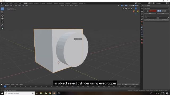Select the Move tool
170x95 pixels.
pyautogui.click(x=2, y=16)
